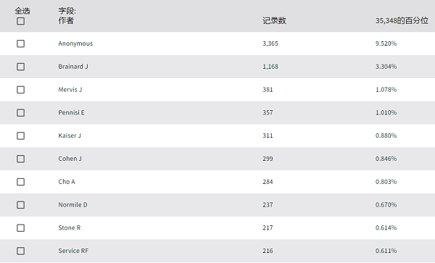
Task: Mark the Cohen J checkbox
Action: point(20,159)
